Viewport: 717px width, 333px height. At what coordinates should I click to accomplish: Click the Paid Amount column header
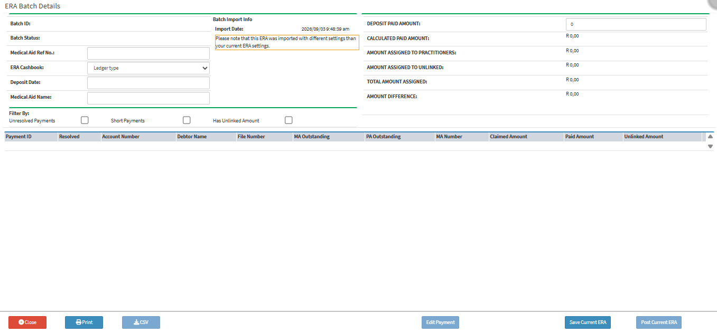(593, 137)
